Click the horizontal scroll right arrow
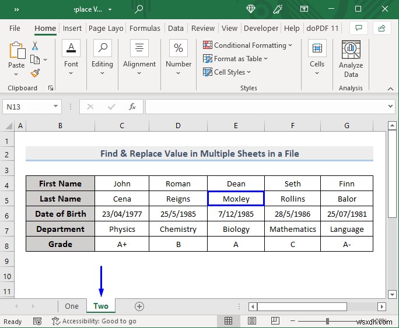The height and width of the screenshot is (328, 399). coord(381,306)
